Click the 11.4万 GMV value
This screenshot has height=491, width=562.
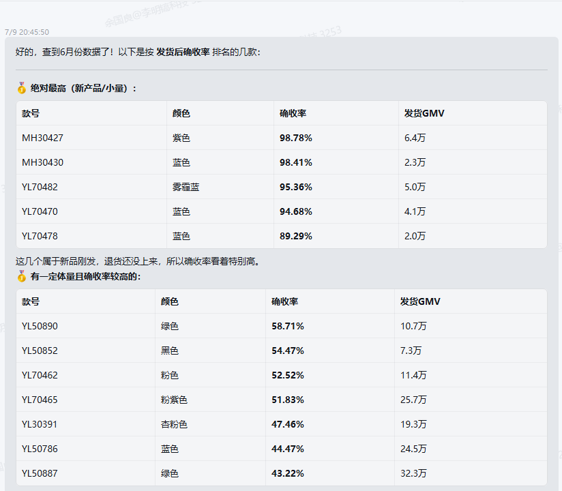pos(413,375)
